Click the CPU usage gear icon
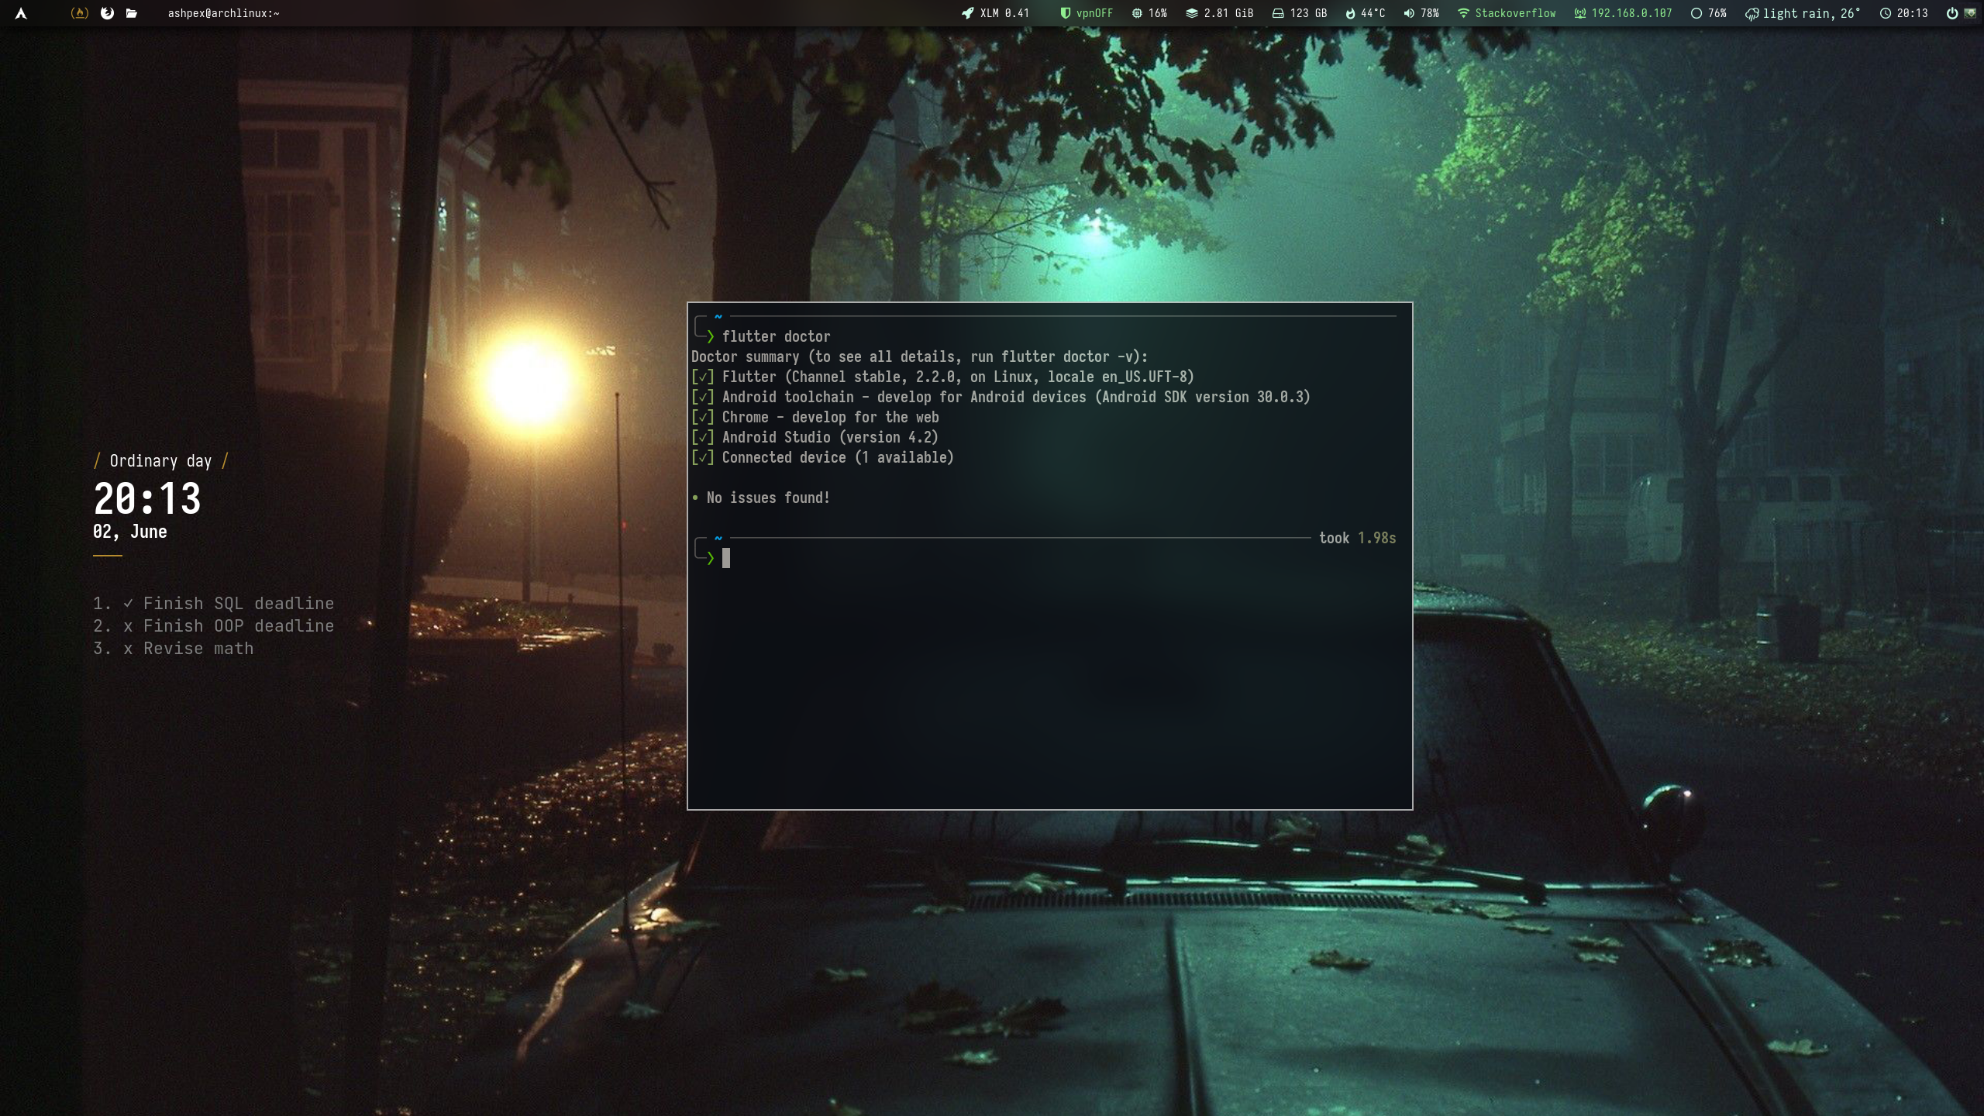This screenshot has height=1116, width=1984. click(x=1136, y=13)
